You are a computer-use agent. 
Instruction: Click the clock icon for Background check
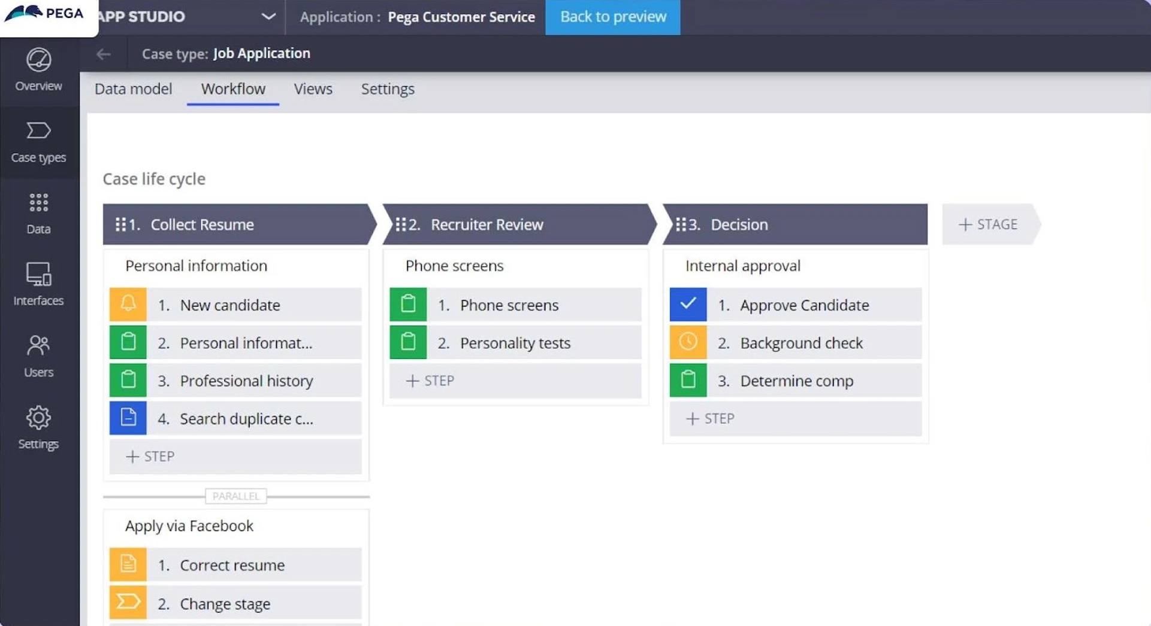point(688,342)
